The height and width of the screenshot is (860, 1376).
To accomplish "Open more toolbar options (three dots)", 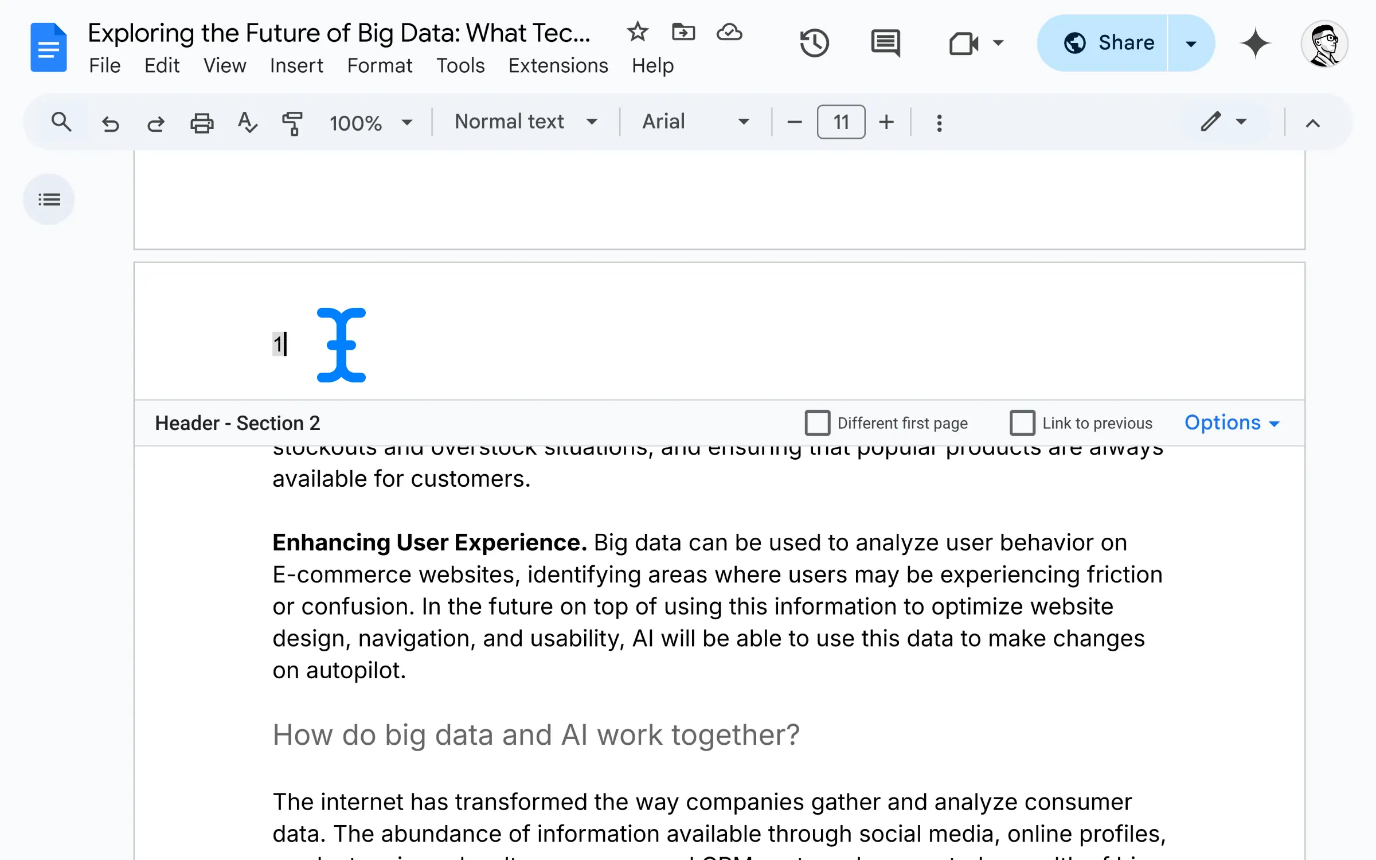I will [939, 123].
